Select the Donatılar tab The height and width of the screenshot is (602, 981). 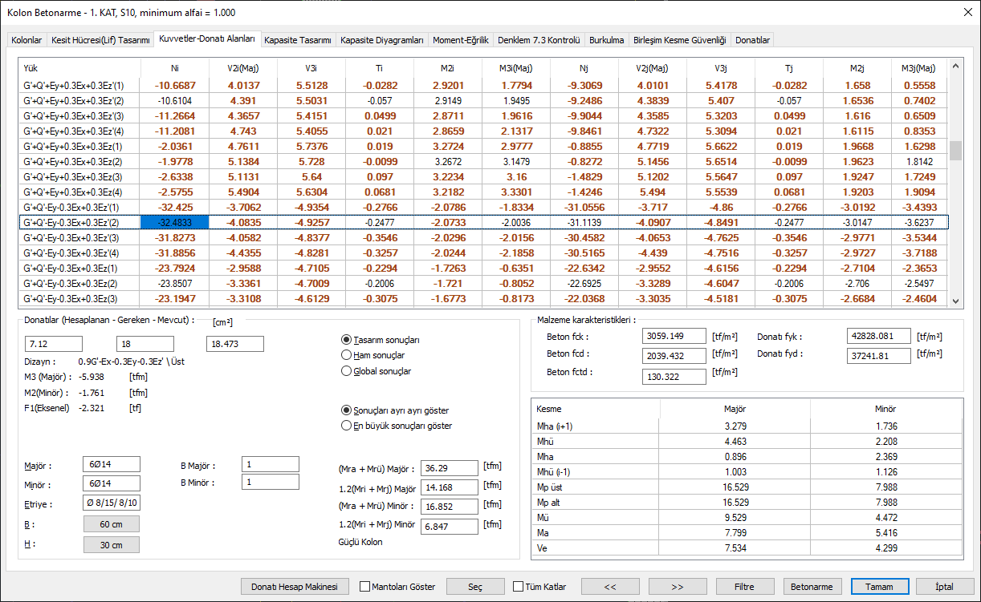click(752, 40)
